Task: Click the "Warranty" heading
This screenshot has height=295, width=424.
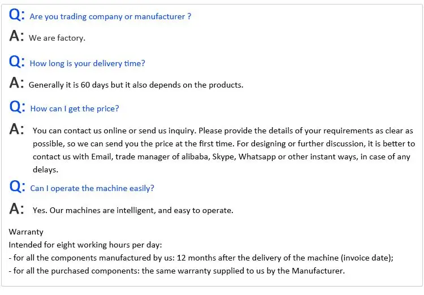Action: (26, 232)
